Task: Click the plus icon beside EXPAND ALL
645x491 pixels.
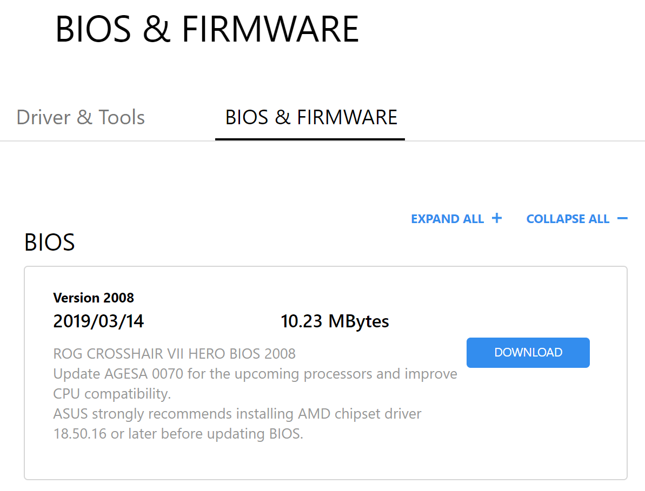Action: pos(496,218)
